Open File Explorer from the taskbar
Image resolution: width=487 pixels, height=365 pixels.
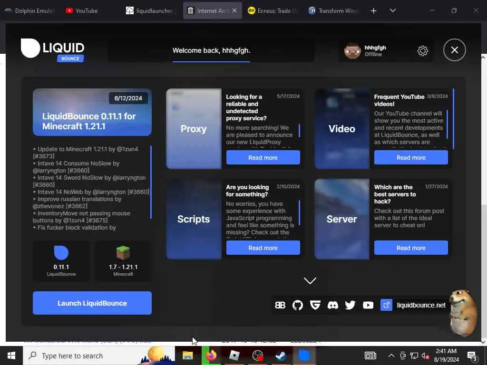[187, 355]
